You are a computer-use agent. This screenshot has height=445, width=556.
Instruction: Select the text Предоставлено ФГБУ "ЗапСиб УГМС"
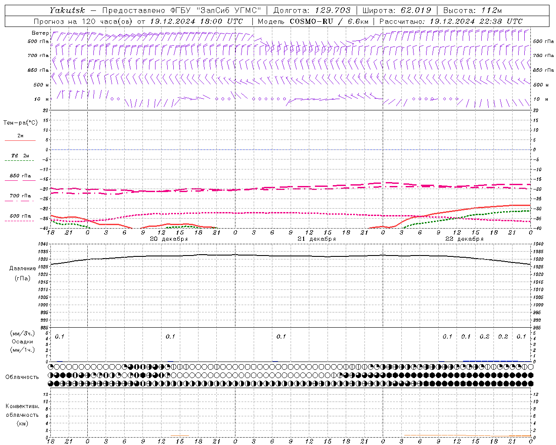(182, 10)
